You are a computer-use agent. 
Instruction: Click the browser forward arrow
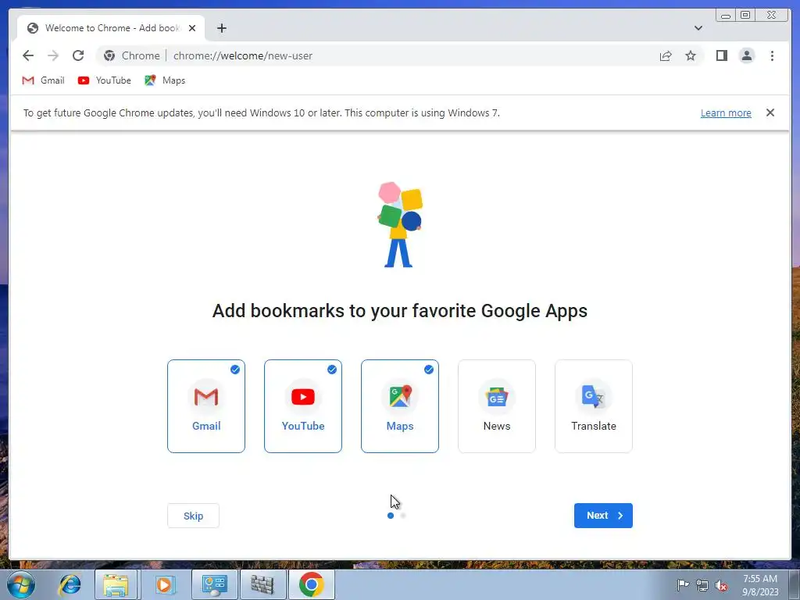pos(53,55)
